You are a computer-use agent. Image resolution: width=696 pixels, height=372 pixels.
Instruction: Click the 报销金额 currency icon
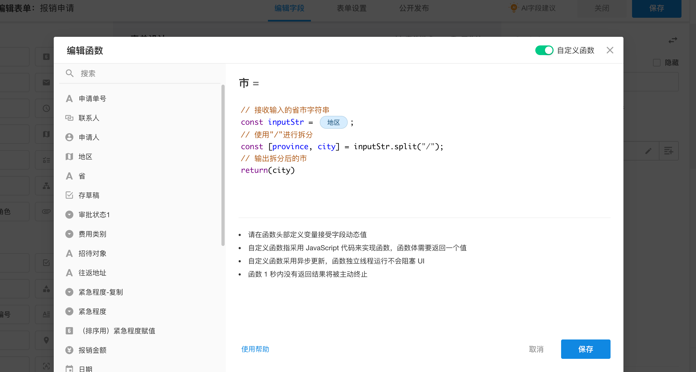tap(69, 350)
